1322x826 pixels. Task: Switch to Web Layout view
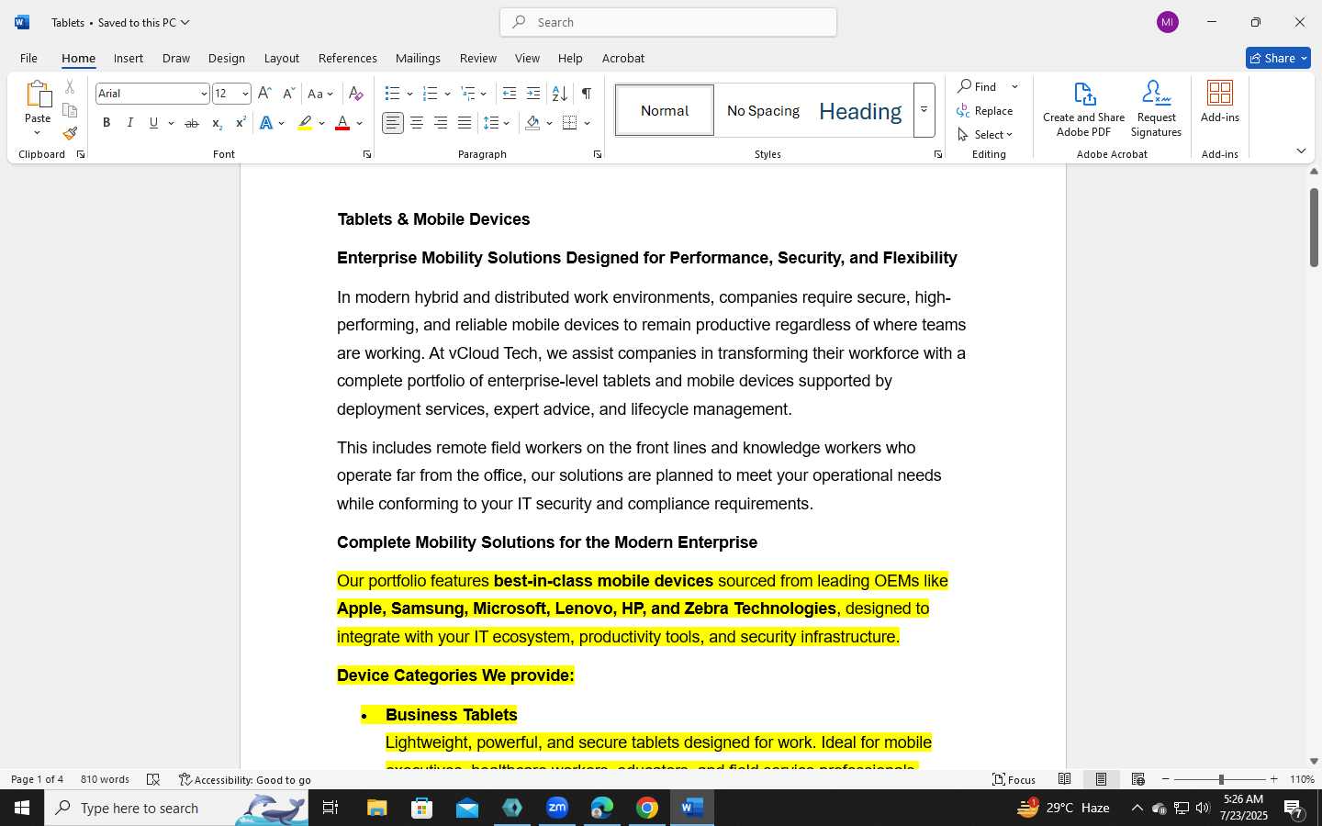pyautogui.click(x=1138, y=779)
